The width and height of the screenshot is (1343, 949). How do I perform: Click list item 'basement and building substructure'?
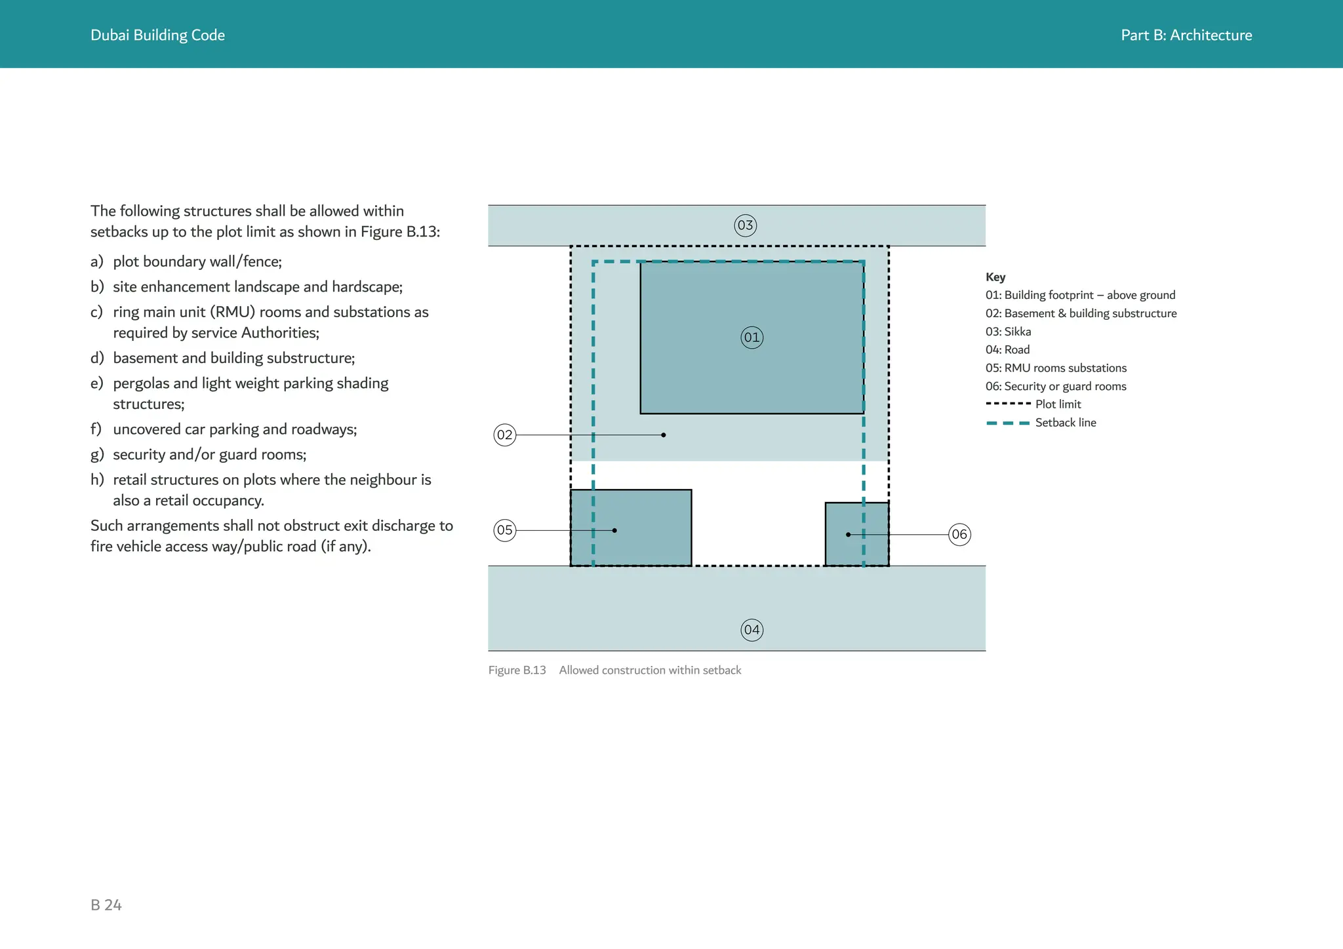coord(233,358)
